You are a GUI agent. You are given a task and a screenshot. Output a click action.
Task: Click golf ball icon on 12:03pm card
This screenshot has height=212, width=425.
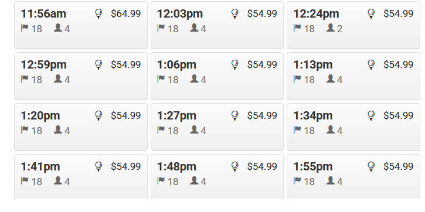(235, 13)
